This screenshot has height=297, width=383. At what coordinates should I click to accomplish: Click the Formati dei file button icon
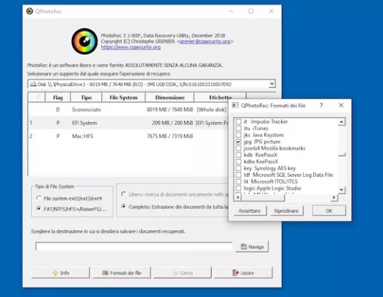coord(105,273)
